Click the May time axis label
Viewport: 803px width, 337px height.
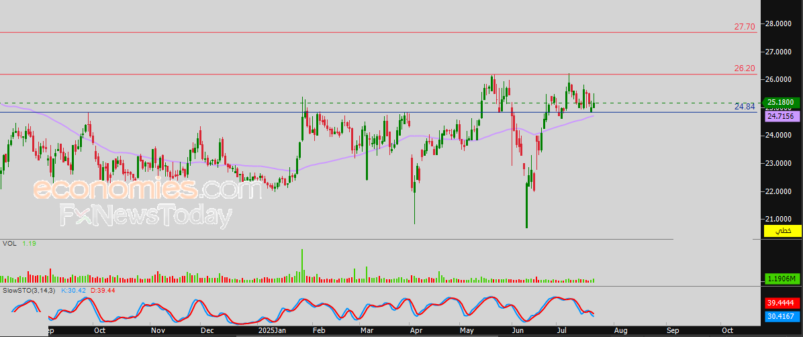(x=467, y=331)
